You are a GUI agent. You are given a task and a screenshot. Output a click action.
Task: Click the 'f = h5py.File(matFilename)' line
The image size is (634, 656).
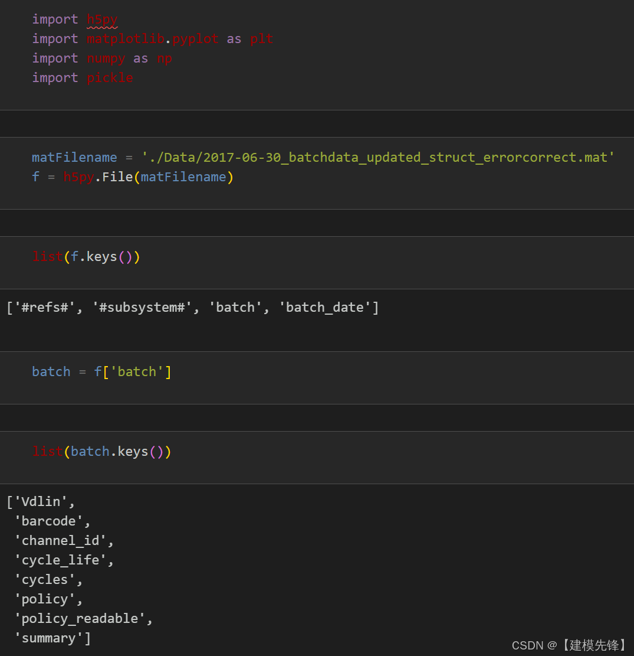(133, 177)
